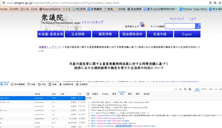Image resolution: width=222 pixels, height=128 pixels.
Task: Click the メインへスキップ link
Action: tap(92, 22)
